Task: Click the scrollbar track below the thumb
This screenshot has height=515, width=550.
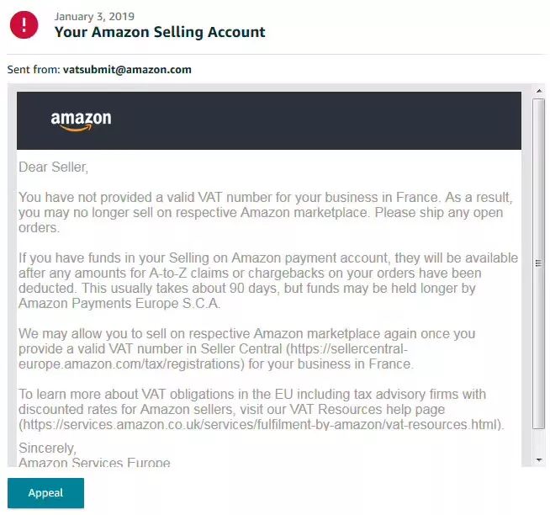Action: (539, 442)
